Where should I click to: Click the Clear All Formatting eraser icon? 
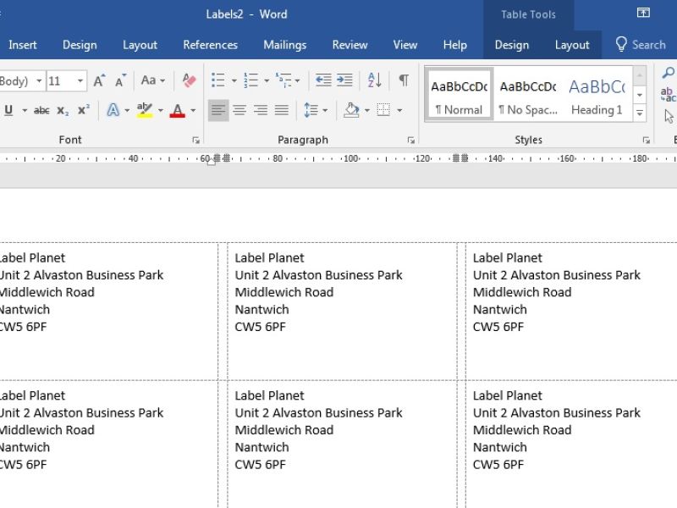coord(189,81)
